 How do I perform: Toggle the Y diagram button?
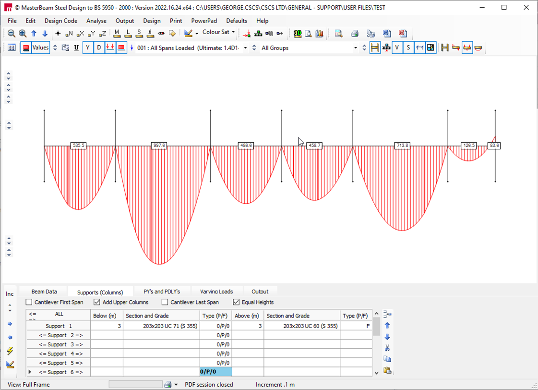point(88,48)
